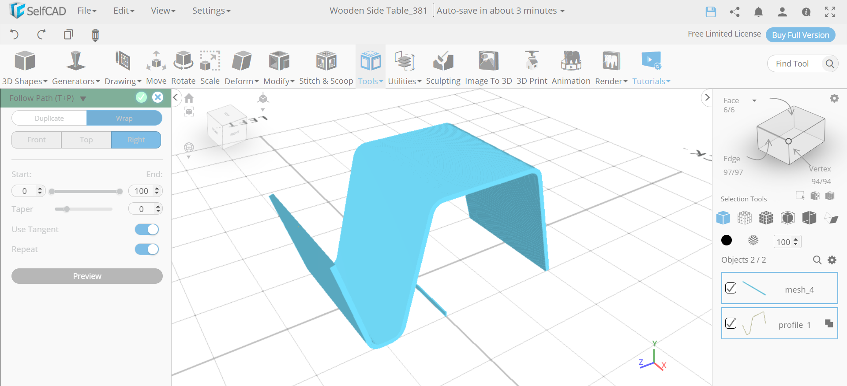This screenshot has height=386, width=847.
Task: Open Stitch & Scoop tool
Action: (326, 67)
